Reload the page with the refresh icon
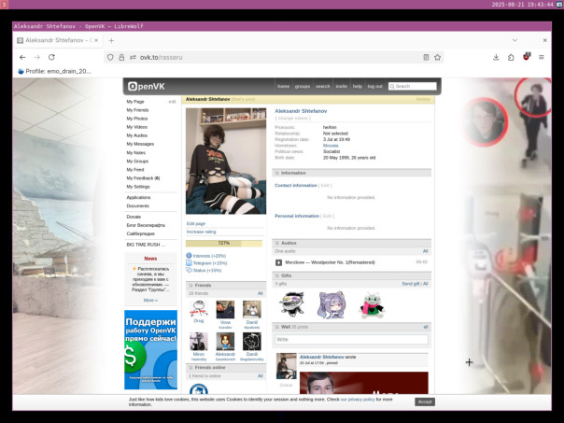Image resolution: width=564 pixels, height=423 pixels. point(51,57)
